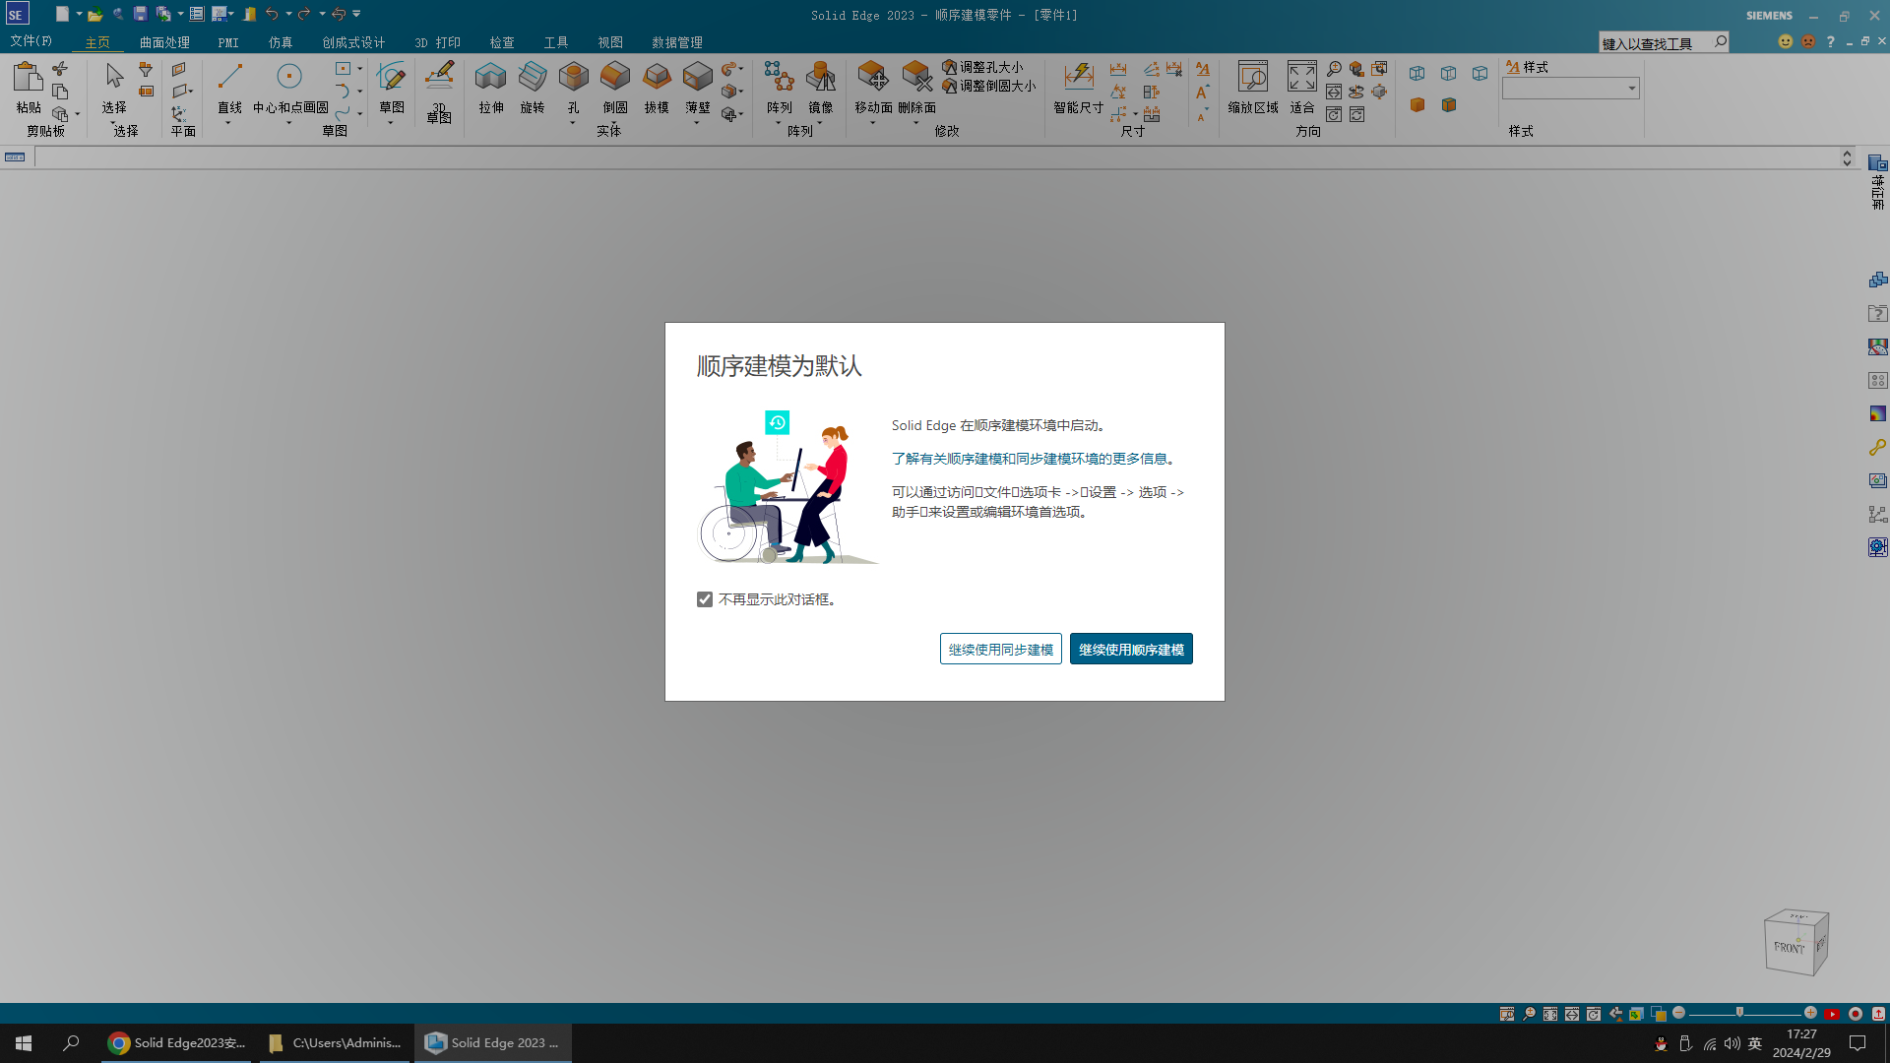Open the Inspect (检查) tab
Screen dimensions: 1890x1063
[502, 42]
